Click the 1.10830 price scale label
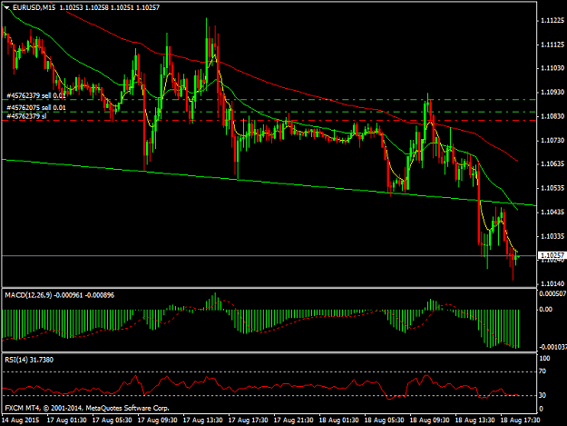567x426 pixels. point(552,116)
